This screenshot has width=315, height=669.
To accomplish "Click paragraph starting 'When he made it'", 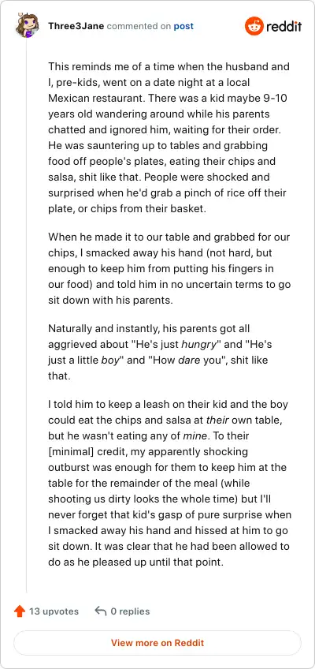I will pyautogui.click(x=169, y=268).
